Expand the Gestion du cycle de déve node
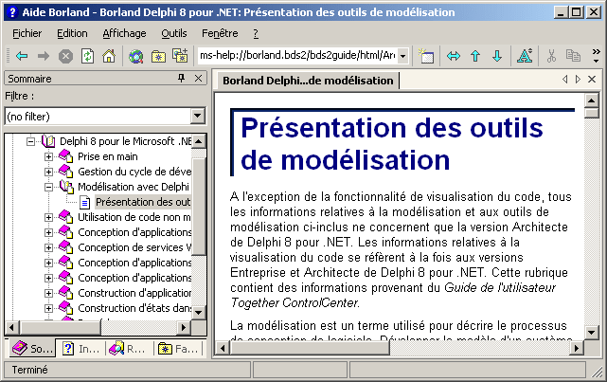 pos(48,172)
